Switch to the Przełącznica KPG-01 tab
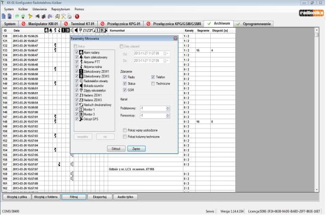 (x=120, y=24)
